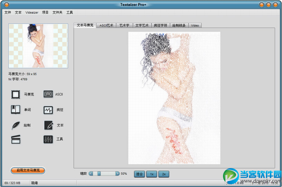
Task: Open the 文本 text edit icon
Action: point(48,125)
